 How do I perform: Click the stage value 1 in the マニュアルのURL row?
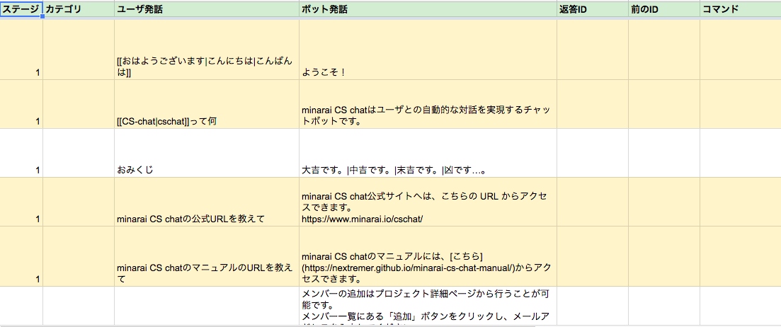[x=21, y=256]
